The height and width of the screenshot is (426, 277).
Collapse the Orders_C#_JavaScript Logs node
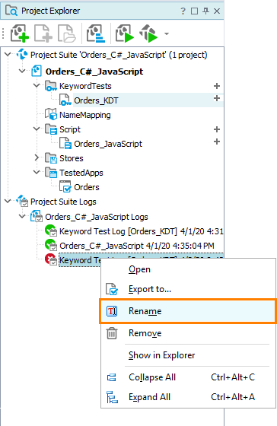22,216
